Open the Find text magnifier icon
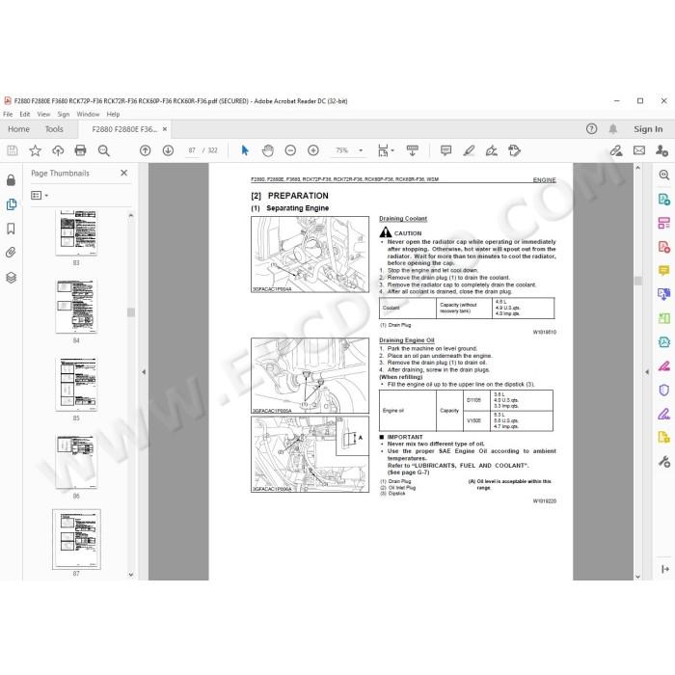The height and width of the screenshot is (675, 675). tap(103, 150)
